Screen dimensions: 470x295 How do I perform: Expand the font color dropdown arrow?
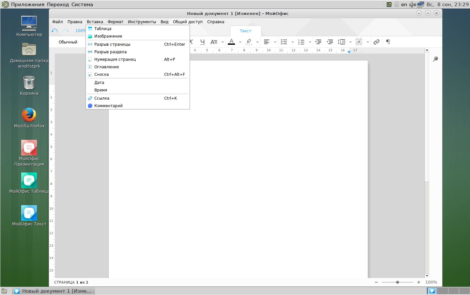click(x=240, y=42)
